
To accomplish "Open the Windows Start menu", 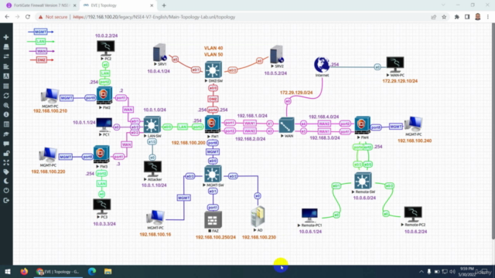I will pyautogui.click(x=8, y=271).
